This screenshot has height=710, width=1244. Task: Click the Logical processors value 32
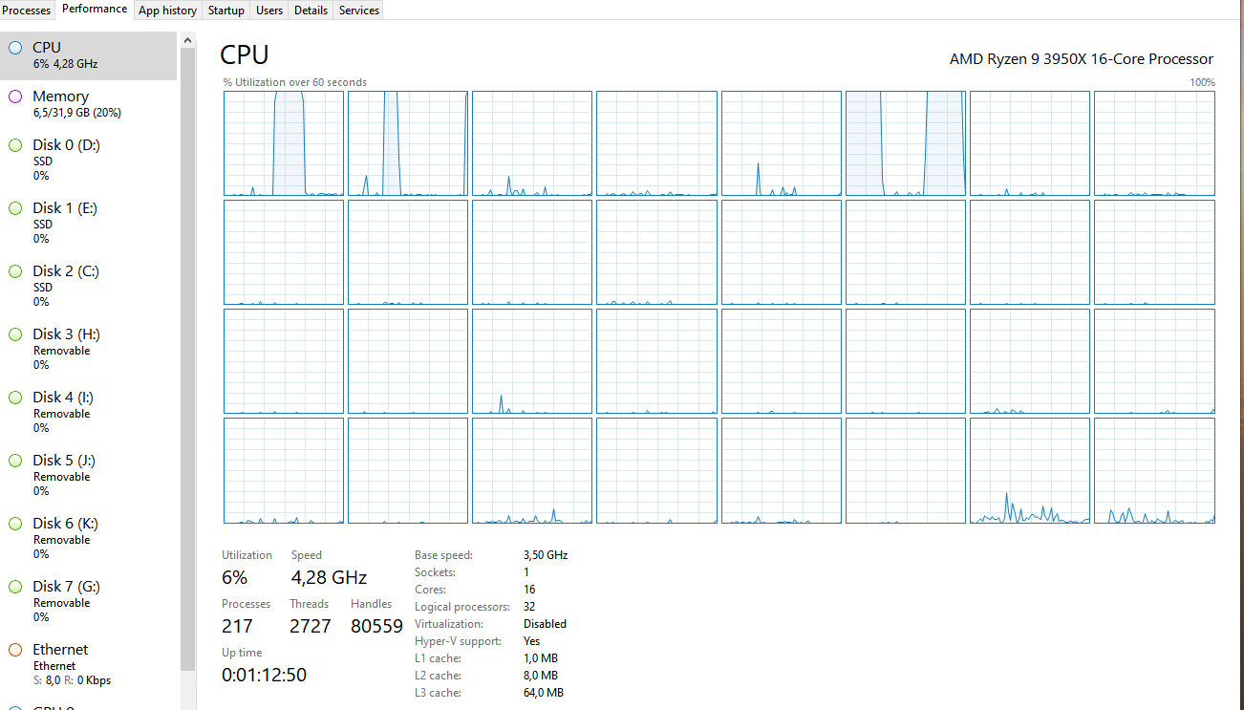pyautogui.click(x=529, y=607)
